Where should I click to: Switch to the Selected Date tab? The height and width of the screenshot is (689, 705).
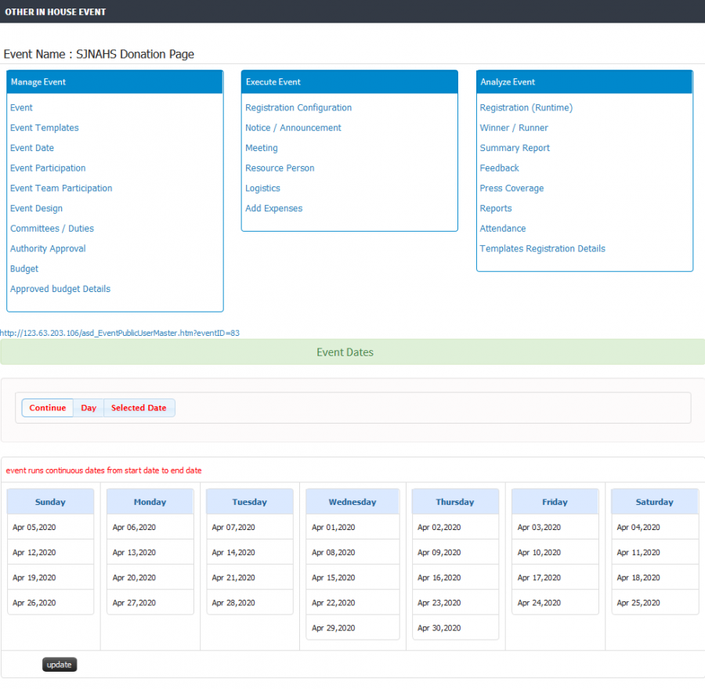tap(139, 408)
